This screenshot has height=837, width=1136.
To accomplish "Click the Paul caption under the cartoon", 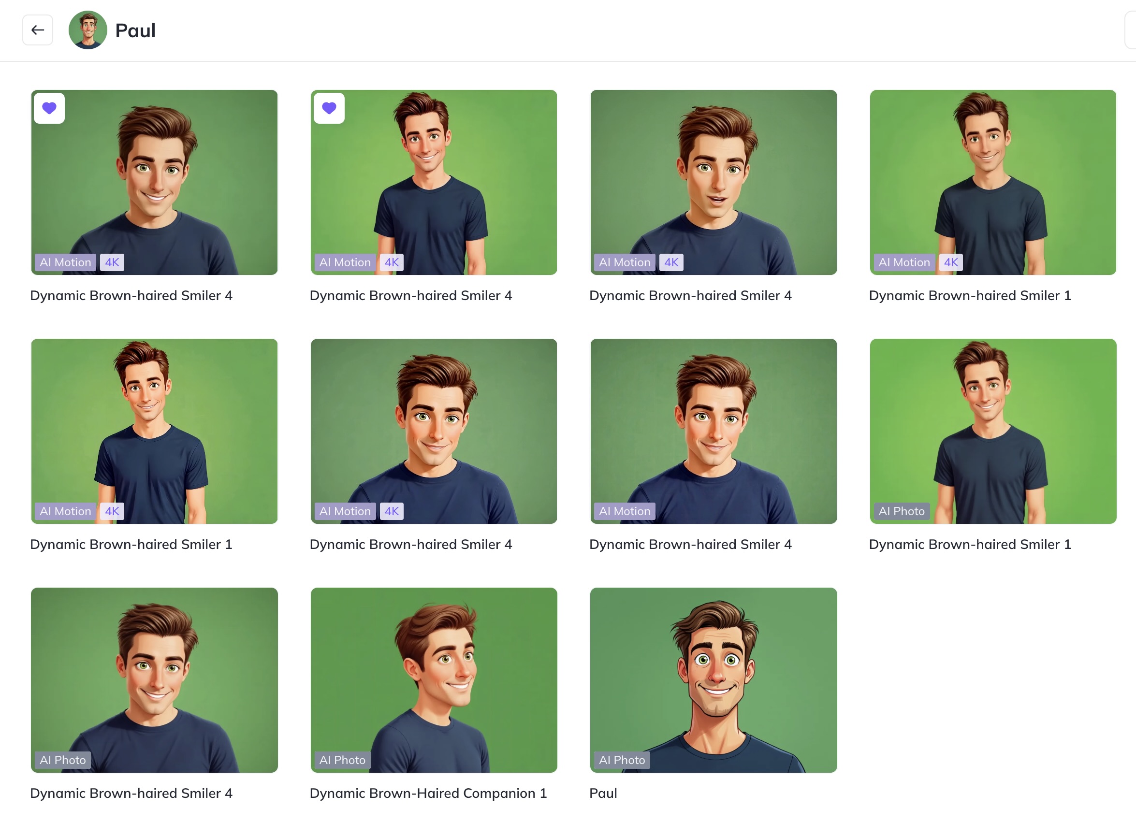I will point(603,793).
